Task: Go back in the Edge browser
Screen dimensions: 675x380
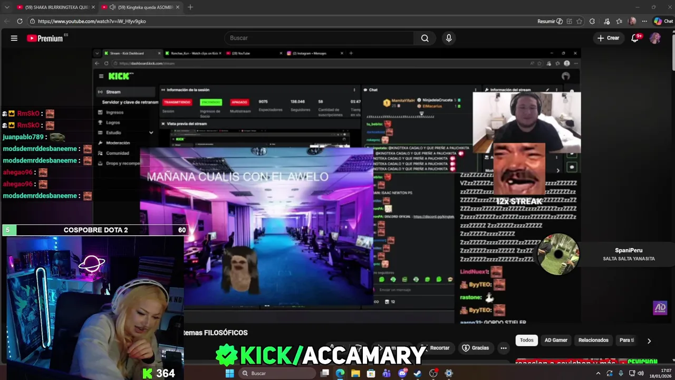Action: 7,21
